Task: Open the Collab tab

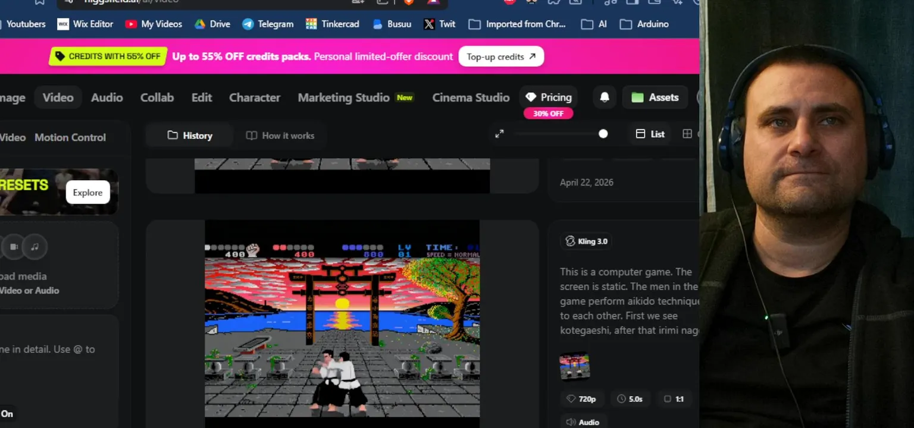Action: tap(157, 97)
